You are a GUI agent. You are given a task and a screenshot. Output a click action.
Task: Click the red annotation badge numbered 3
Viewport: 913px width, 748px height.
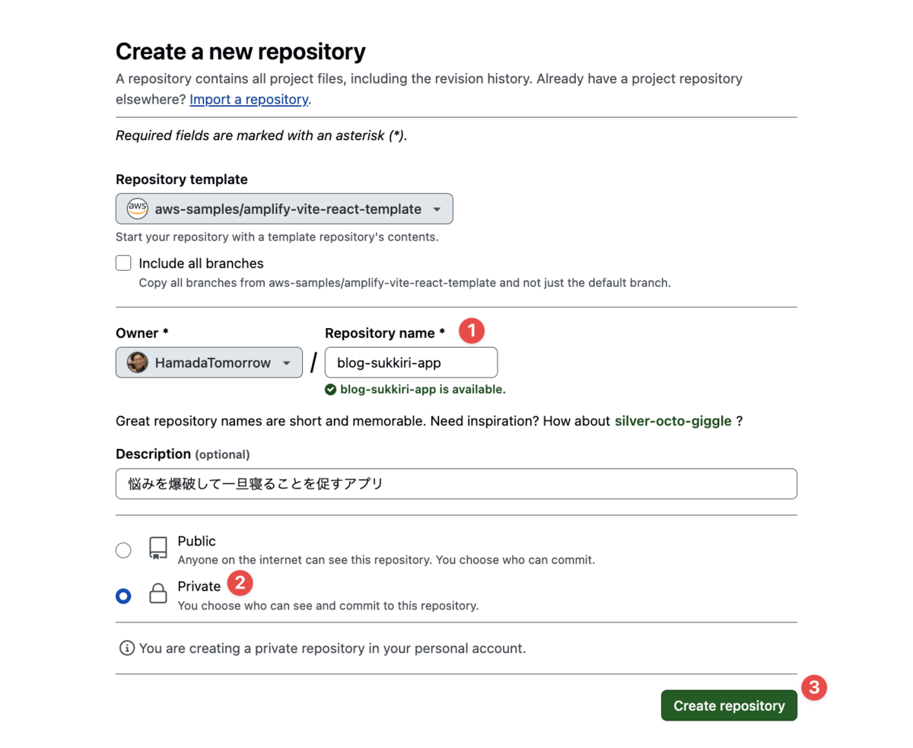point(814,687)
